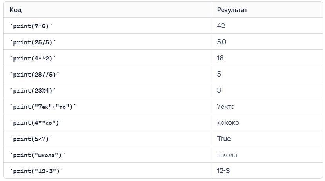
Task: Click the Код column header
Action: pyautogui.click(x=16, y=10)
